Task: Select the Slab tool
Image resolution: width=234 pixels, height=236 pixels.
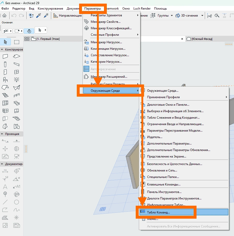Action: (x=17, y=56)
